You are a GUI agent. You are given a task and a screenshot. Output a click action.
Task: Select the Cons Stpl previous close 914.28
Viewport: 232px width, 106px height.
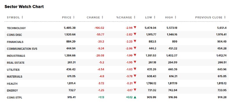(x=222, y=97)
